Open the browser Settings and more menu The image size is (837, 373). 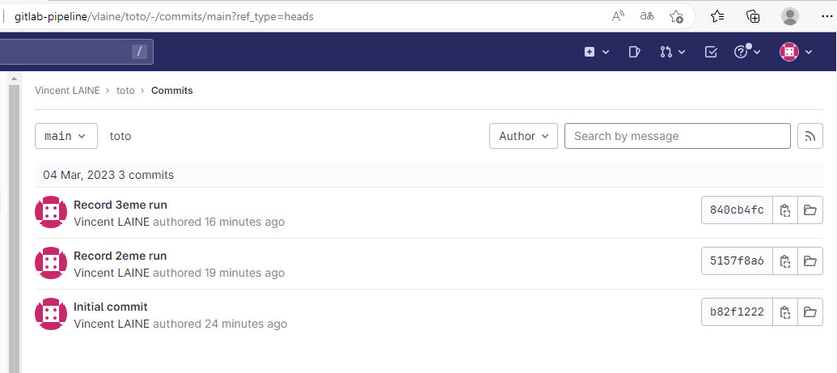(x=826, y=16)
